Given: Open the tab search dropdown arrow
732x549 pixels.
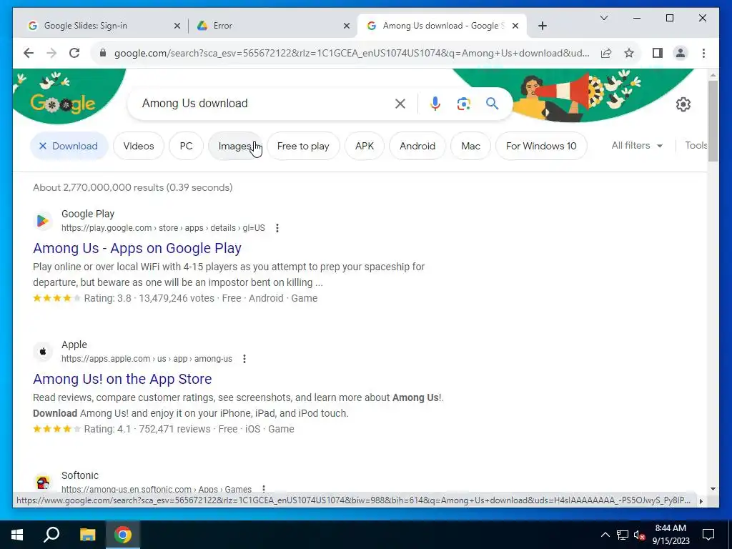Looking at the screenshot, I should click(x=603, y=18).
